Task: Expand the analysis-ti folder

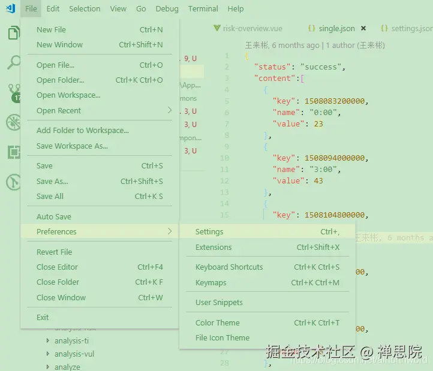Action: [x=48, y=340]
